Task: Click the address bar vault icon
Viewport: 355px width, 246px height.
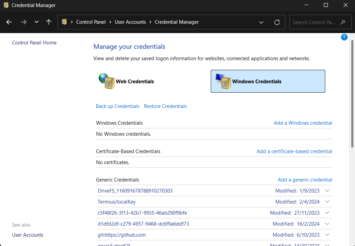Action: click(64, 22)
